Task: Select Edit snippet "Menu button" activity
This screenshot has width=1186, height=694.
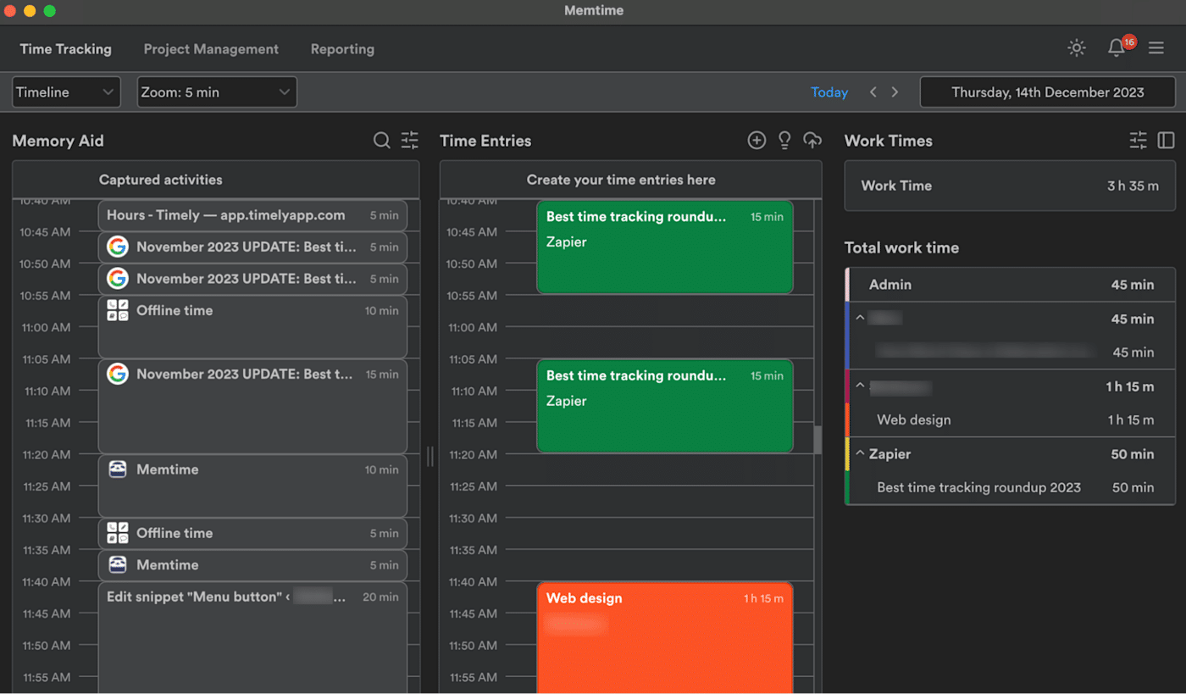Action: [252, 637]
